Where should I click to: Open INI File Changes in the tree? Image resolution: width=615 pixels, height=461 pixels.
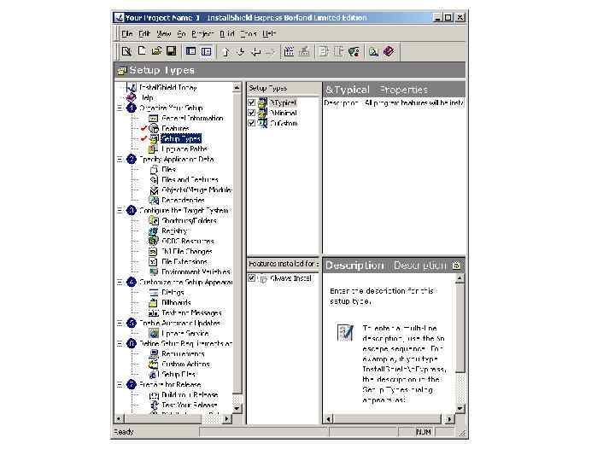tap(187, 251)
